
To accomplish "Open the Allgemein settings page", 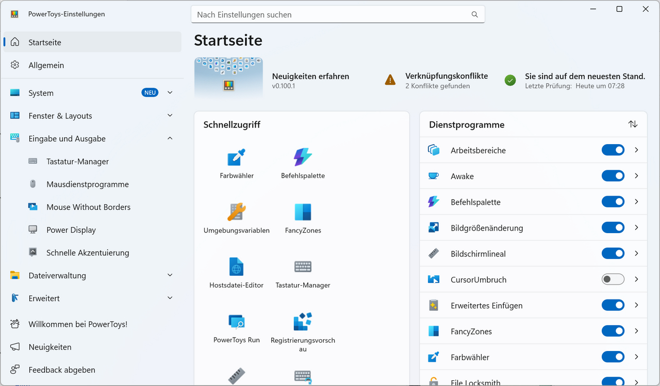I will tap(93, 65).
